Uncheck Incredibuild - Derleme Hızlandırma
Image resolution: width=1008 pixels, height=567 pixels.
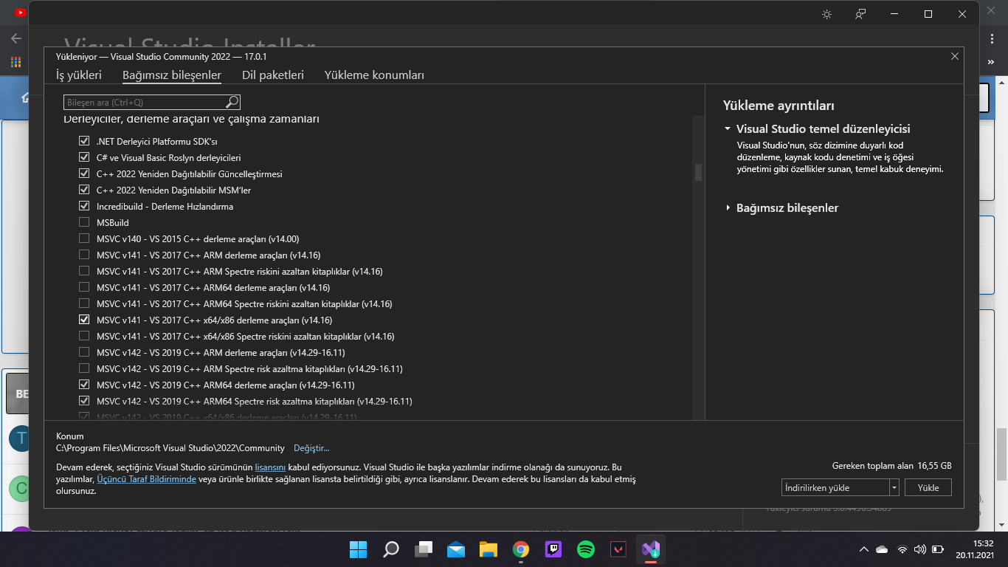83,206
